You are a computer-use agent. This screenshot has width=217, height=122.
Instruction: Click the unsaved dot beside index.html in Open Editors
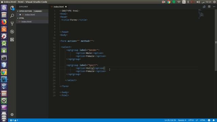tap(20, 15)
